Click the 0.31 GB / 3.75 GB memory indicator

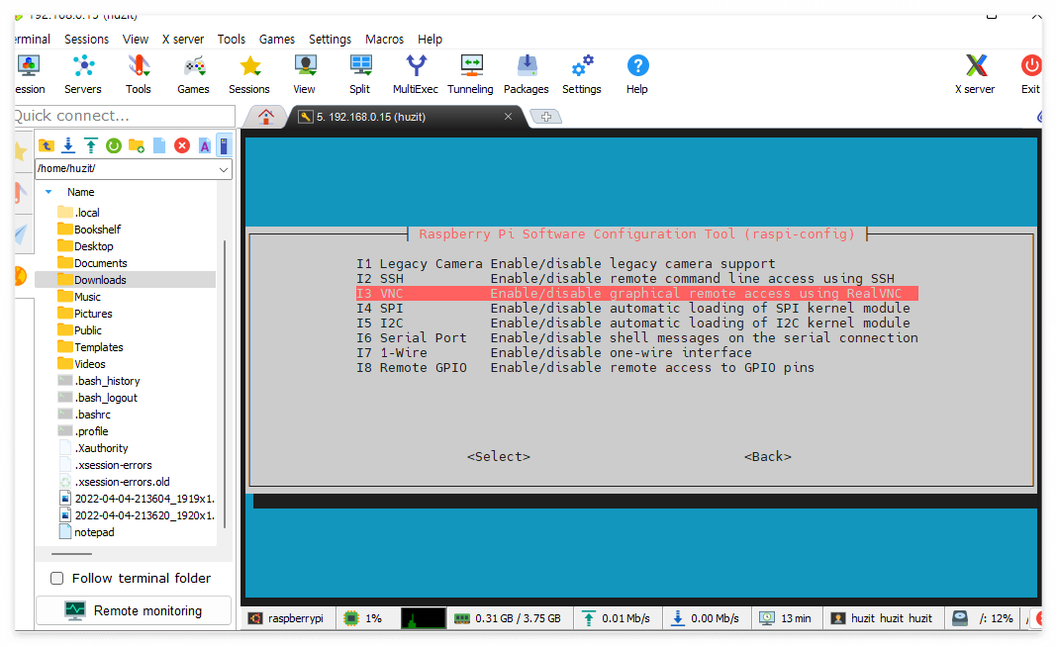coord(508,618)
